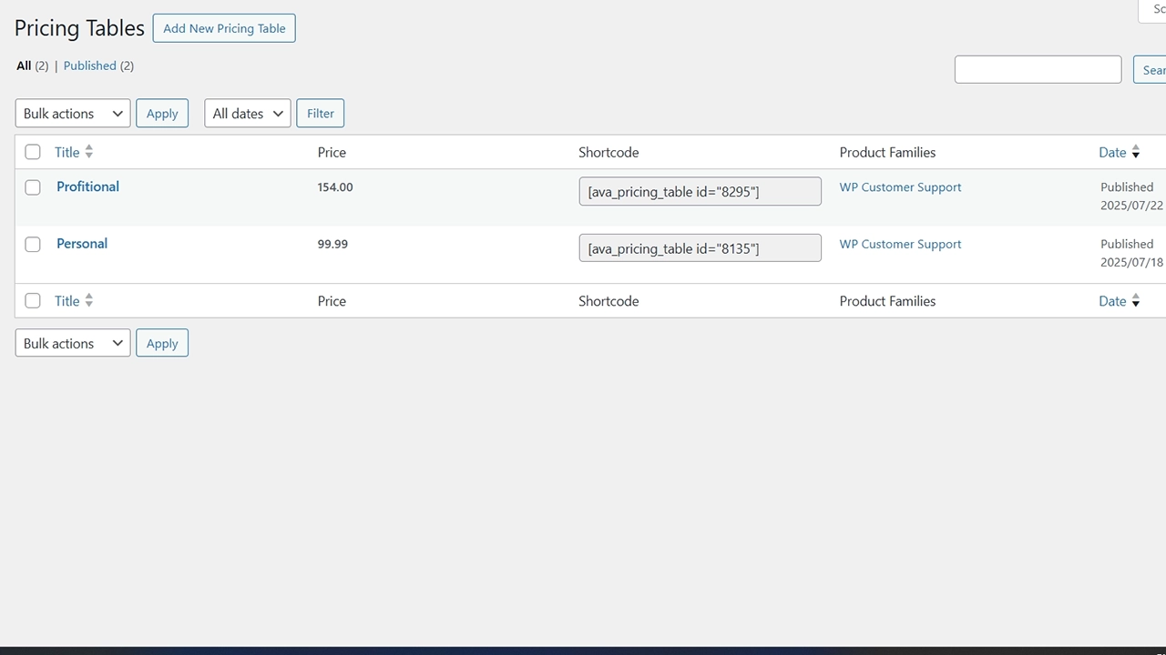Switch to the Published filter view
Image resolution: width=1166 pixels, height=655 pixels.
click(89, 65)
